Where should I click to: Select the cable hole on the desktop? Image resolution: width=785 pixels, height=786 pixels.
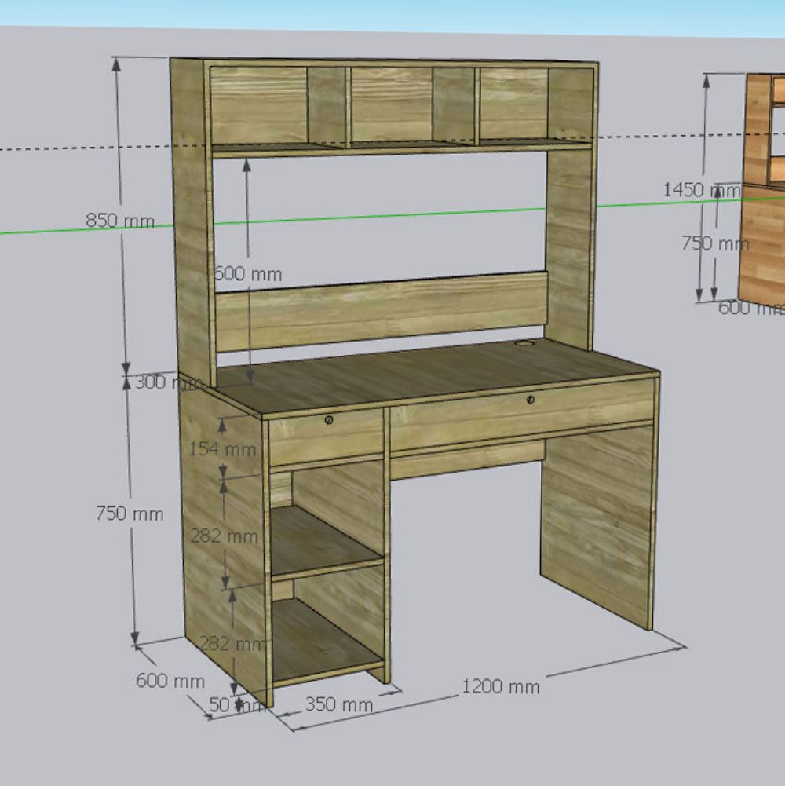click(524, 343)
